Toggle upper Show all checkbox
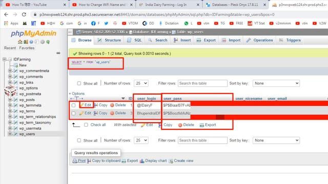This screenshot has height=184, width=328. point(79,83)
